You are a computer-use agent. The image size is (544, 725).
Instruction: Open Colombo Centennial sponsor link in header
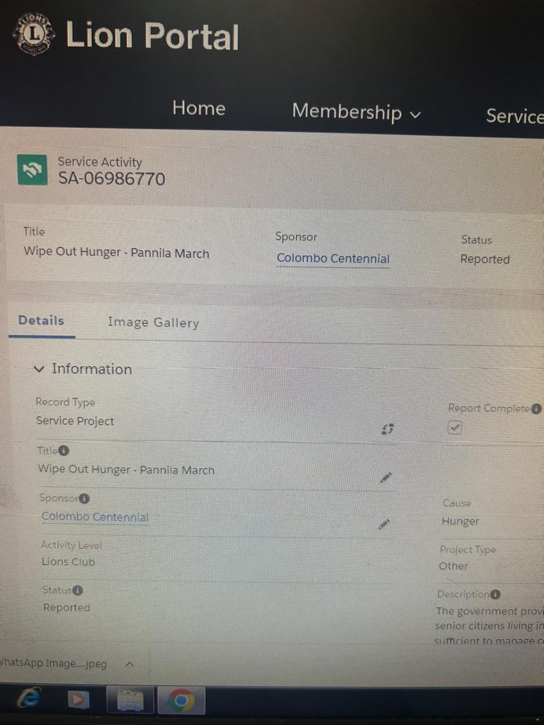tap(333, 259)
